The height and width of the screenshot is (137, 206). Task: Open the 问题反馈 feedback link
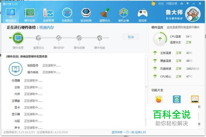pos(171,4)
